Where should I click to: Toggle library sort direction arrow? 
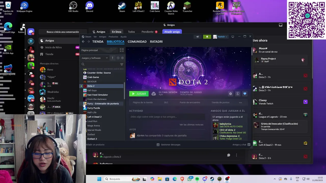113,58
